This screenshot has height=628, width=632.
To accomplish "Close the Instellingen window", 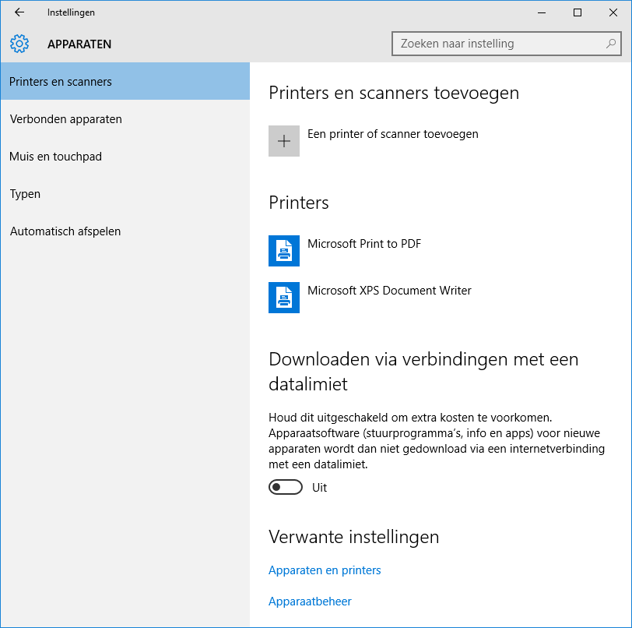I will pyautogui.click(x=613, y=12).
